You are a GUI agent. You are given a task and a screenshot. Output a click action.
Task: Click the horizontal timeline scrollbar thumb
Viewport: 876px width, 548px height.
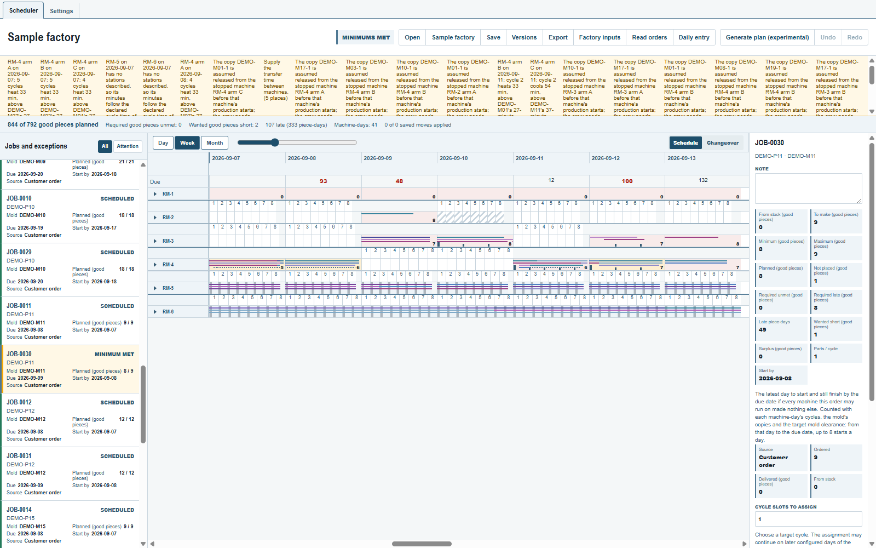(x=422, y=544)
